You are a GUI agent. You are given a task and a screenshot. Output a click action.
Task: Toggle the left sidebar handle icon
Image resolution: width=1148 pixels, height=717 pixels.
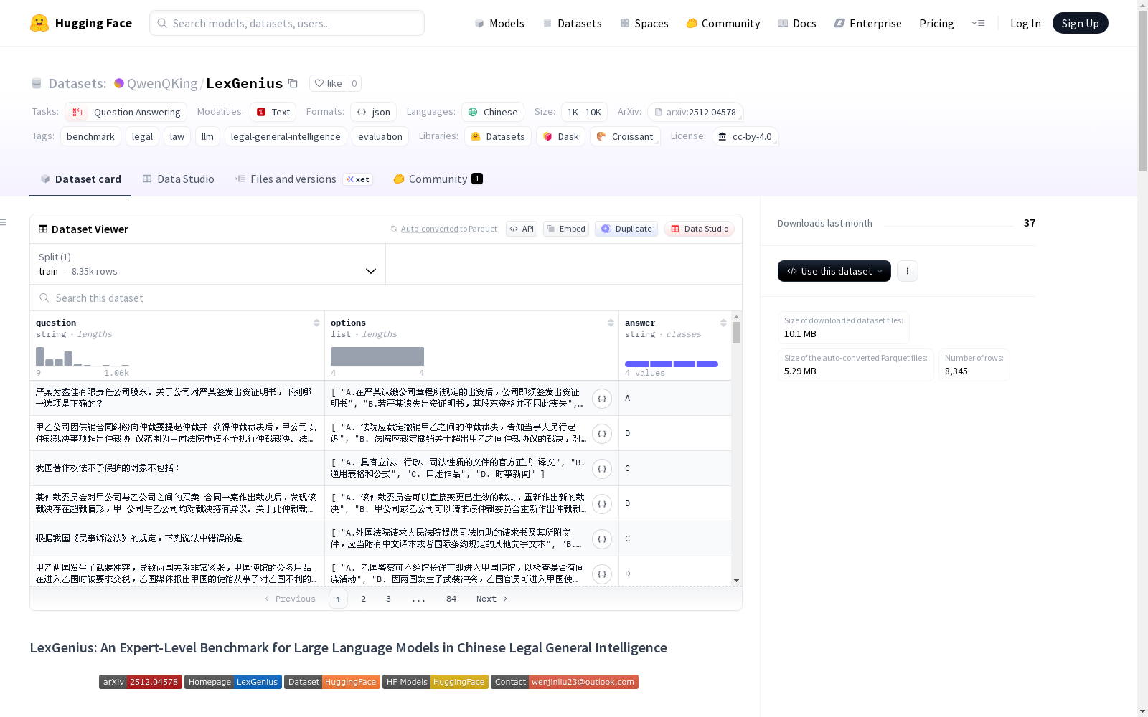tap(4, 222)
